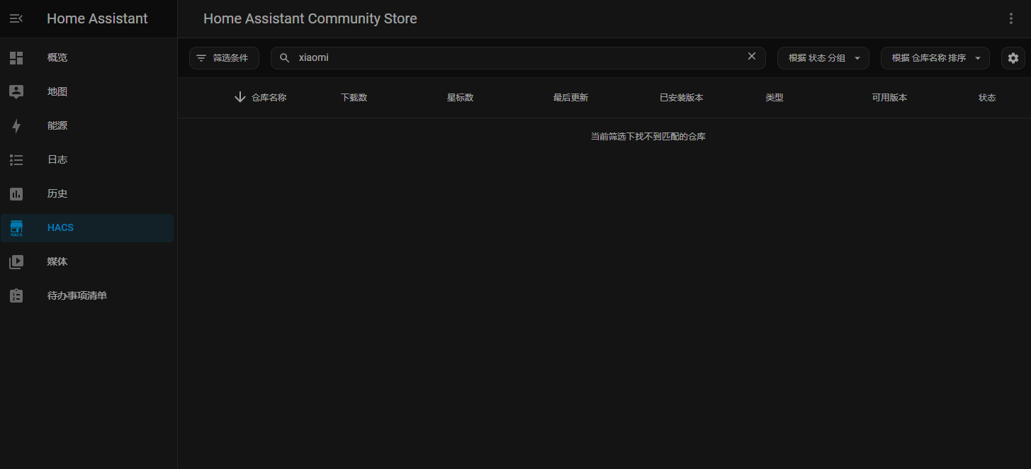The width and height of the screenshot is (1031, 469).
Task: Focus the search field containing xiaomi
Action: (x=518, y=58)
